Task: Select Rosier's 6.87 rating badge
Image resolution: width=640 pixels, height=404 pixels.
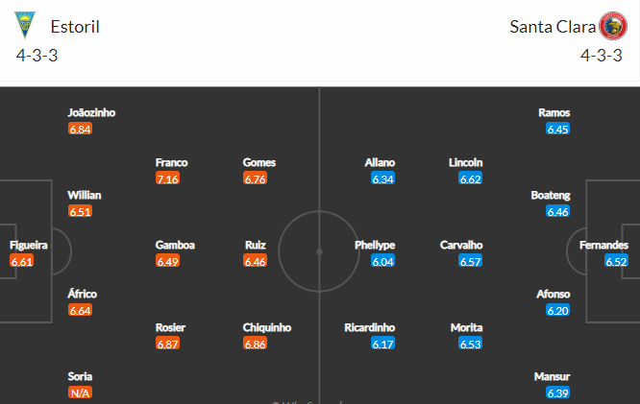Action: coord(167,344)
